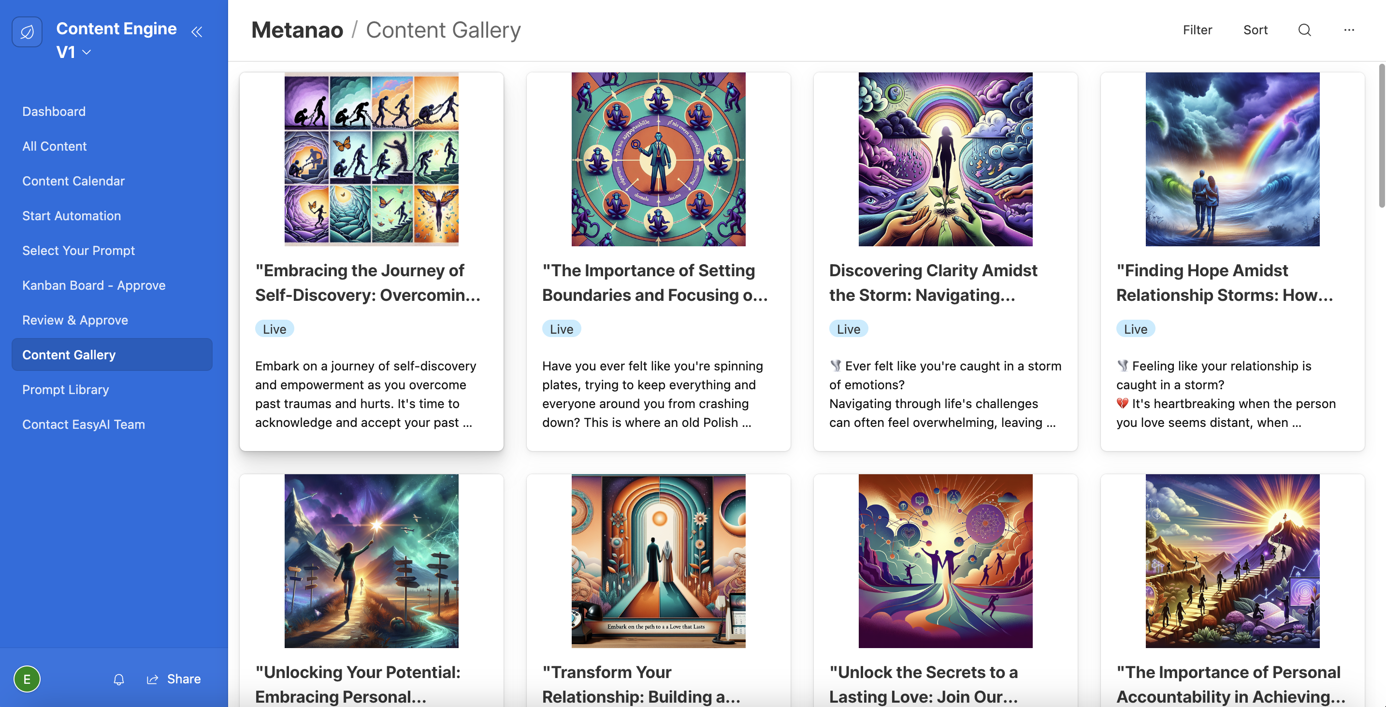Screen dimensions: 1386x707
Task: Click the Share button
Action: [x=174, y=679]
